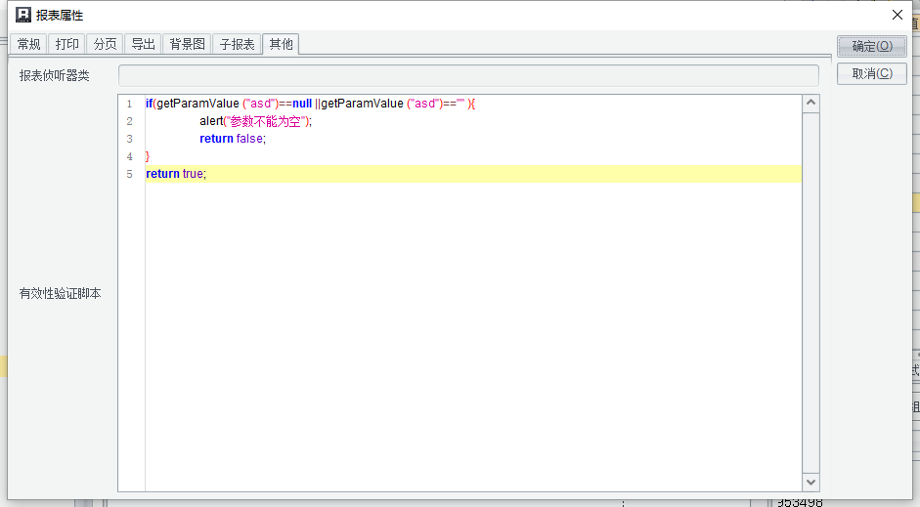Go to the 导出 tab

pyautogui.click(x=144, y=44)
